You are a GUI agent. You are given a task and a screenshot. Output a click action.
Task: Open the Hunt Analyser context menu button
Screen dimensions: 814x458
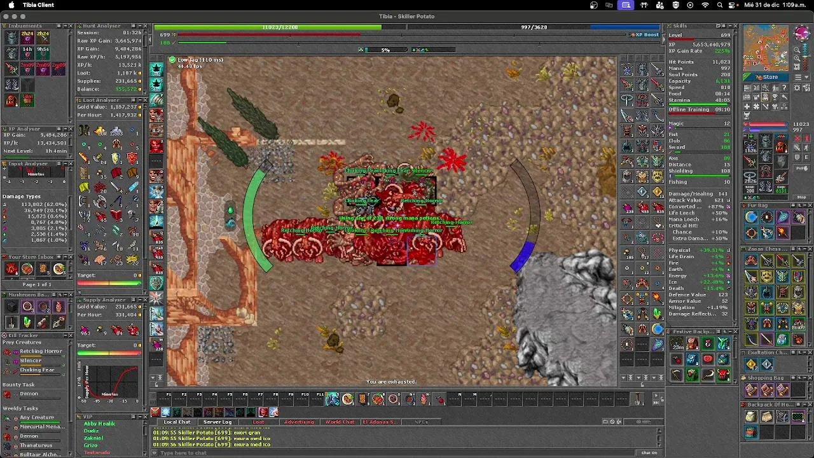[x=134, y=26]
